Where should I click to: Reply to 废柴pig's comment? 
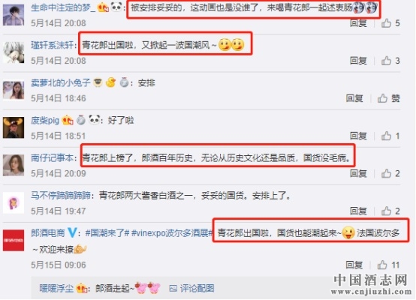pos(358,136)
